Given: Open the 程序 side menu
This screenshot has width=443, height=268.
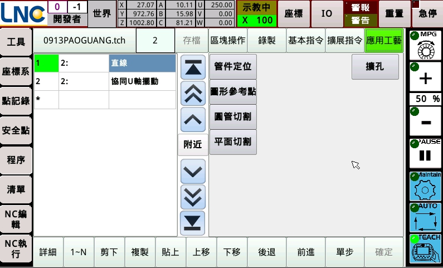Looking at the screenshot, I should click(x=16, y=160).
